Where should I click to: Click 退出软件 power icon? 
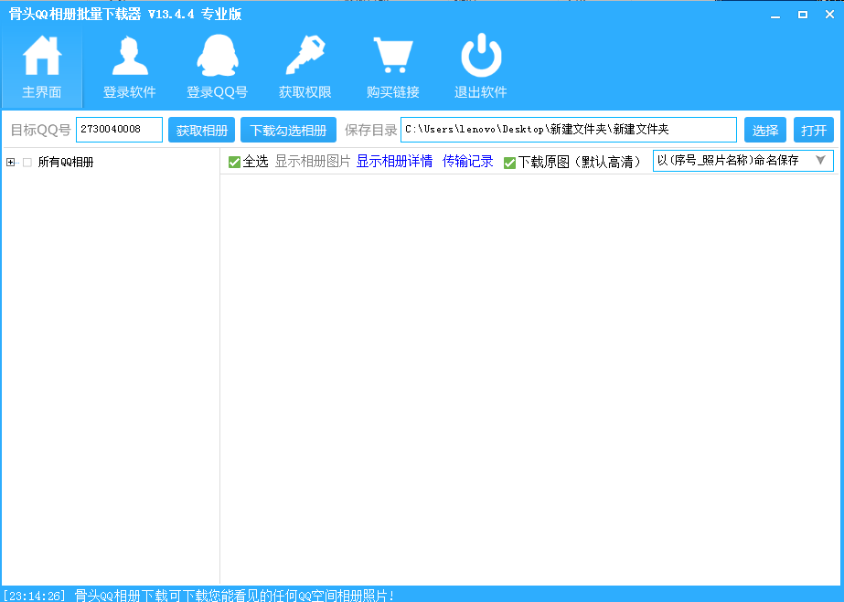click(x=481, y=55)
